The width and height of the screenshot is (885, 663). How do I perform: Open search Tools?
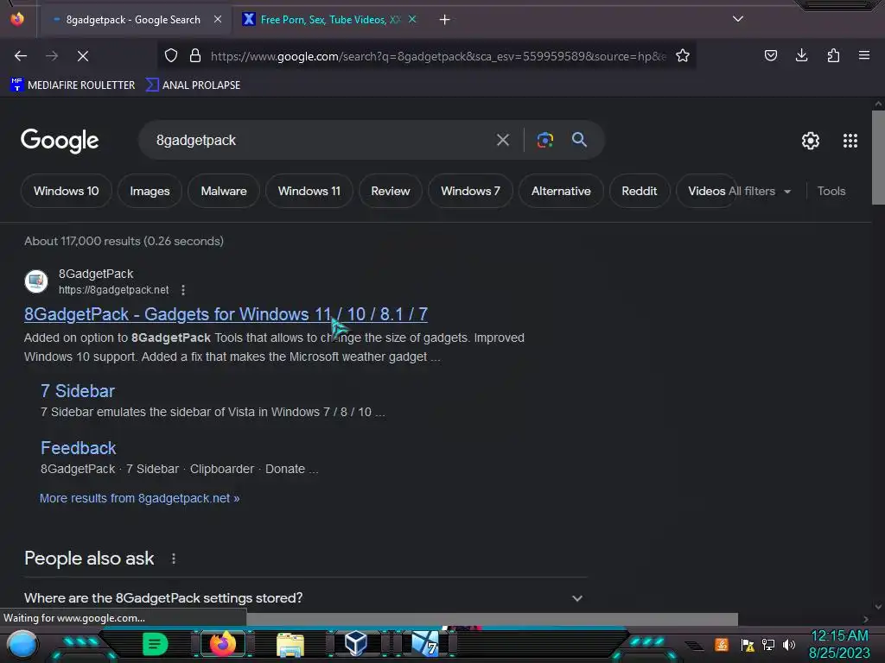831,191
